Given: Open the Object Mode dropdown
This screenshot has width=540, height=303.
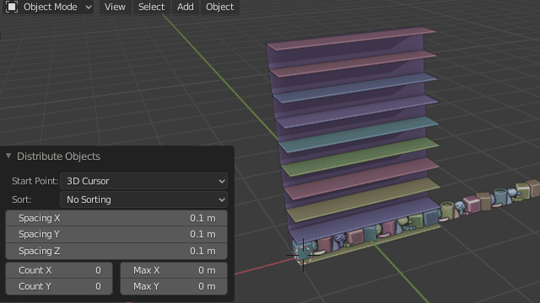Looking at the screenshot, I should 48,7.
